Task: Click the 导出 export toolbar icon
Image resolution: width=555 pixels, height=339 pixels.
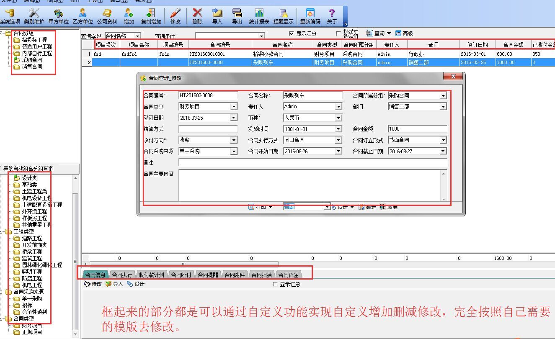Action: [x=237, y=16]
